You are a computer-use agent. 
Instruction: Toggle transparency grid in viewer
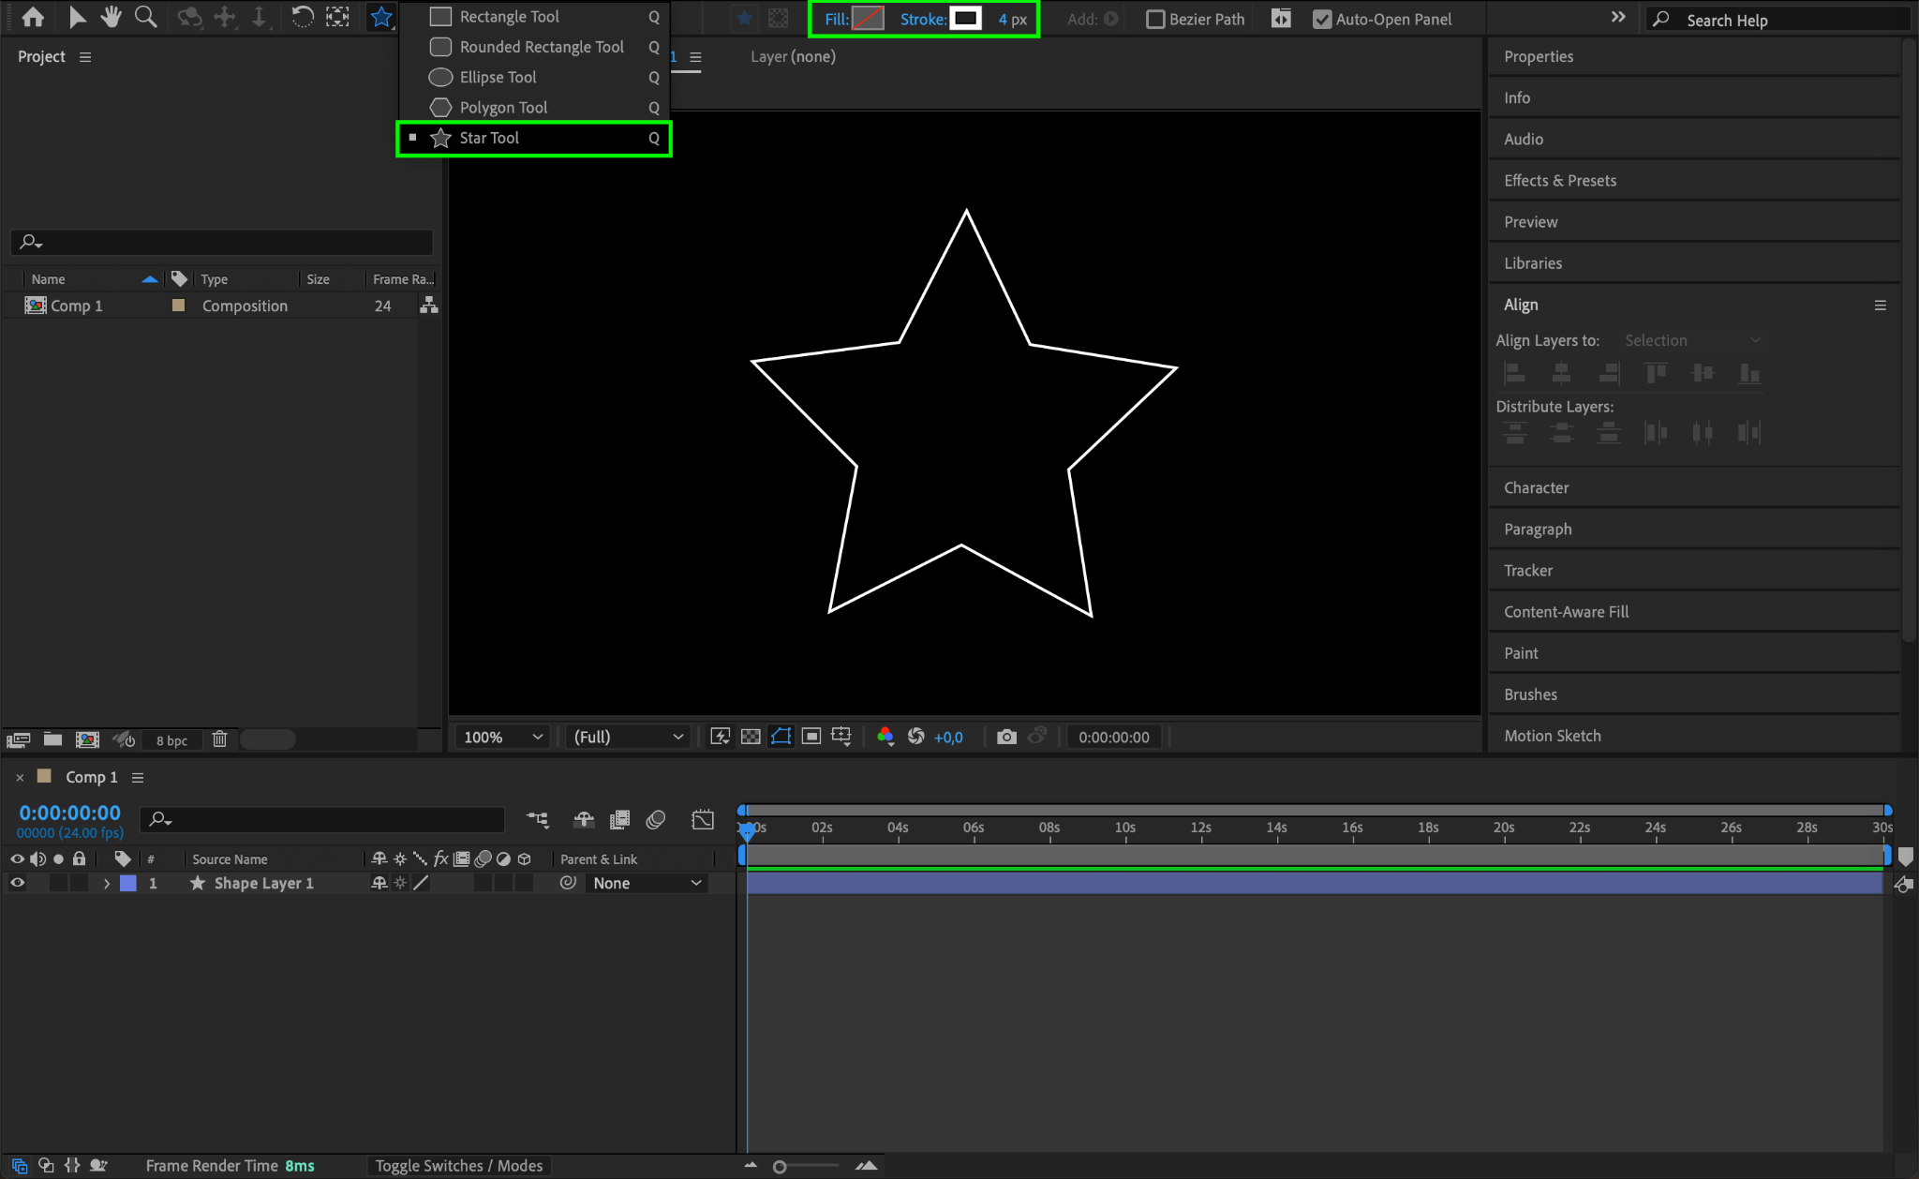pyautogui.click(x=751, y=737)
